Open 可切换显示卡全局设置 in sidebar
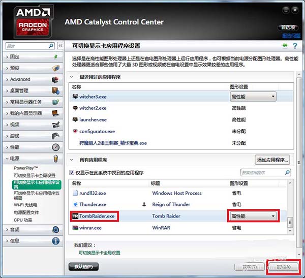Screen dimensions: 305x278 (35, 175)
